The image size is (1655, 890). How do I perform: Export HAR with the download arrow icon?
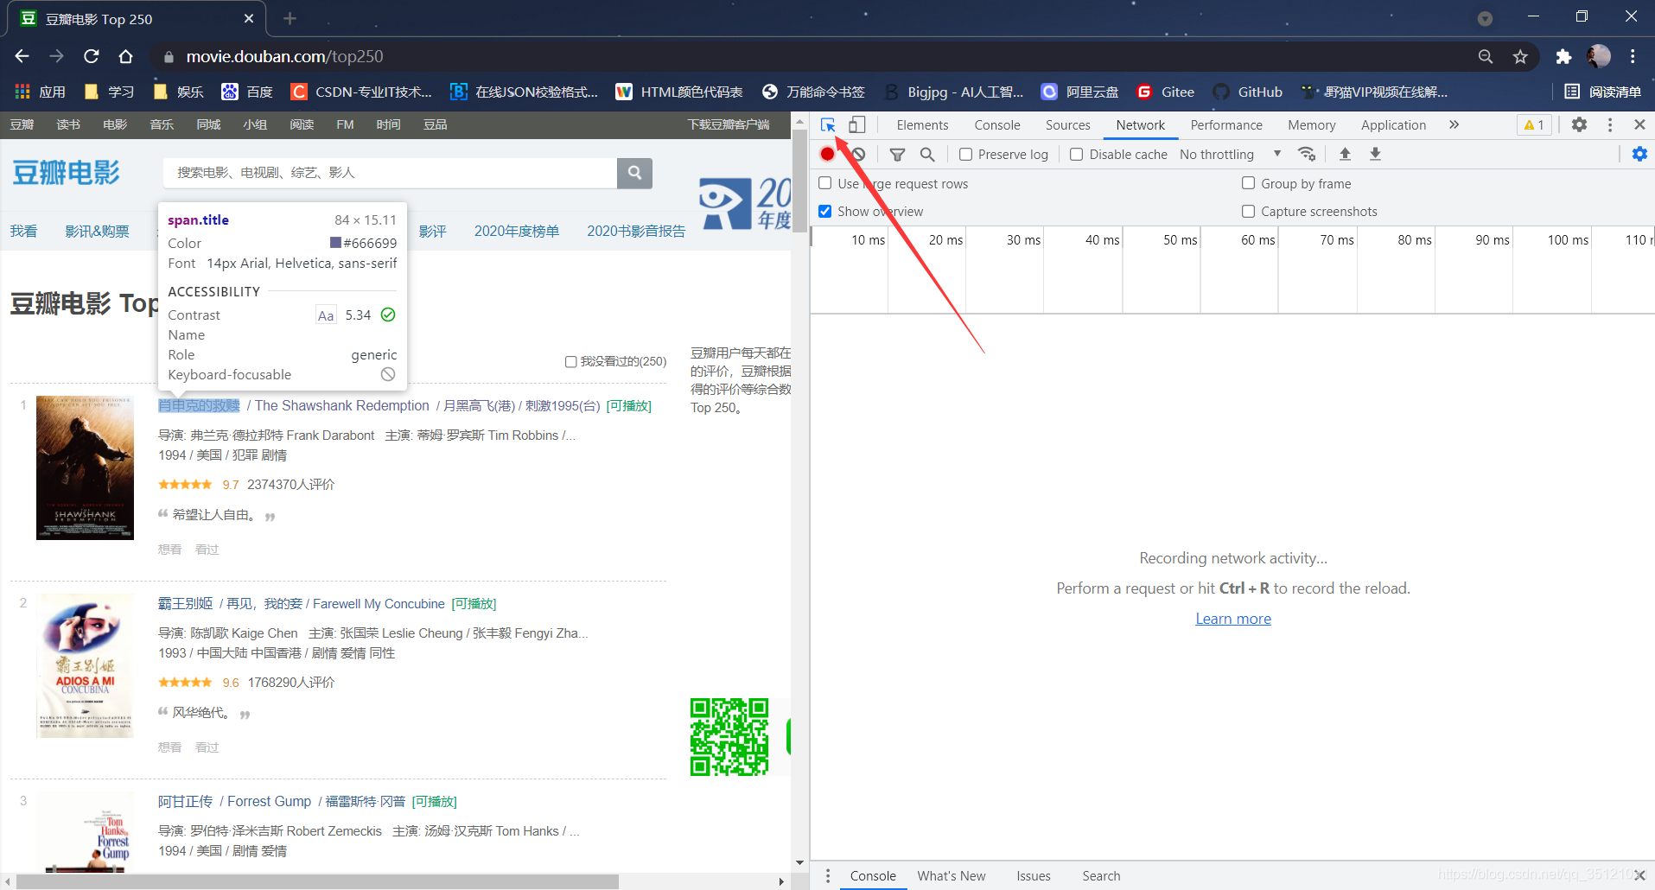(x=1375, y=154)
